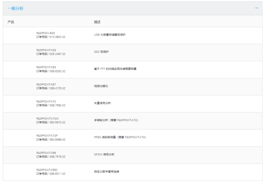265x183 pixels.
Task: Open the R&S FSWT-K70M product entry
Action: click(x=47, y=118)
